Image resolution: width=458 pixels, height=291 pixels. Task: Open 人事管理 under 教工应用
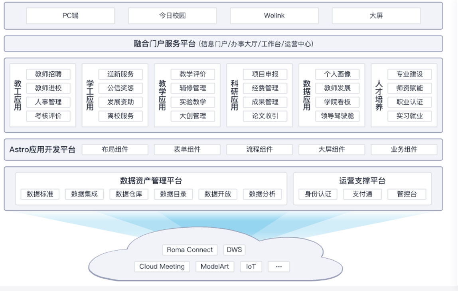coord(49,102)
